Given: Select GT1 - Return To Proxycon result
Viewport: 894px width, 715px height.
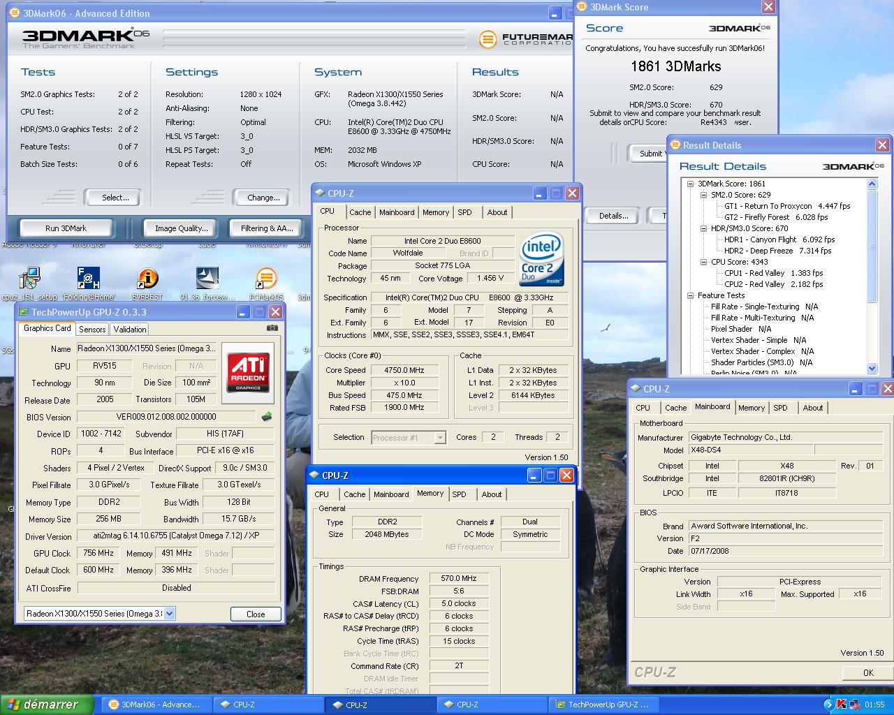Looking at the screenshot, I should 787,206.
